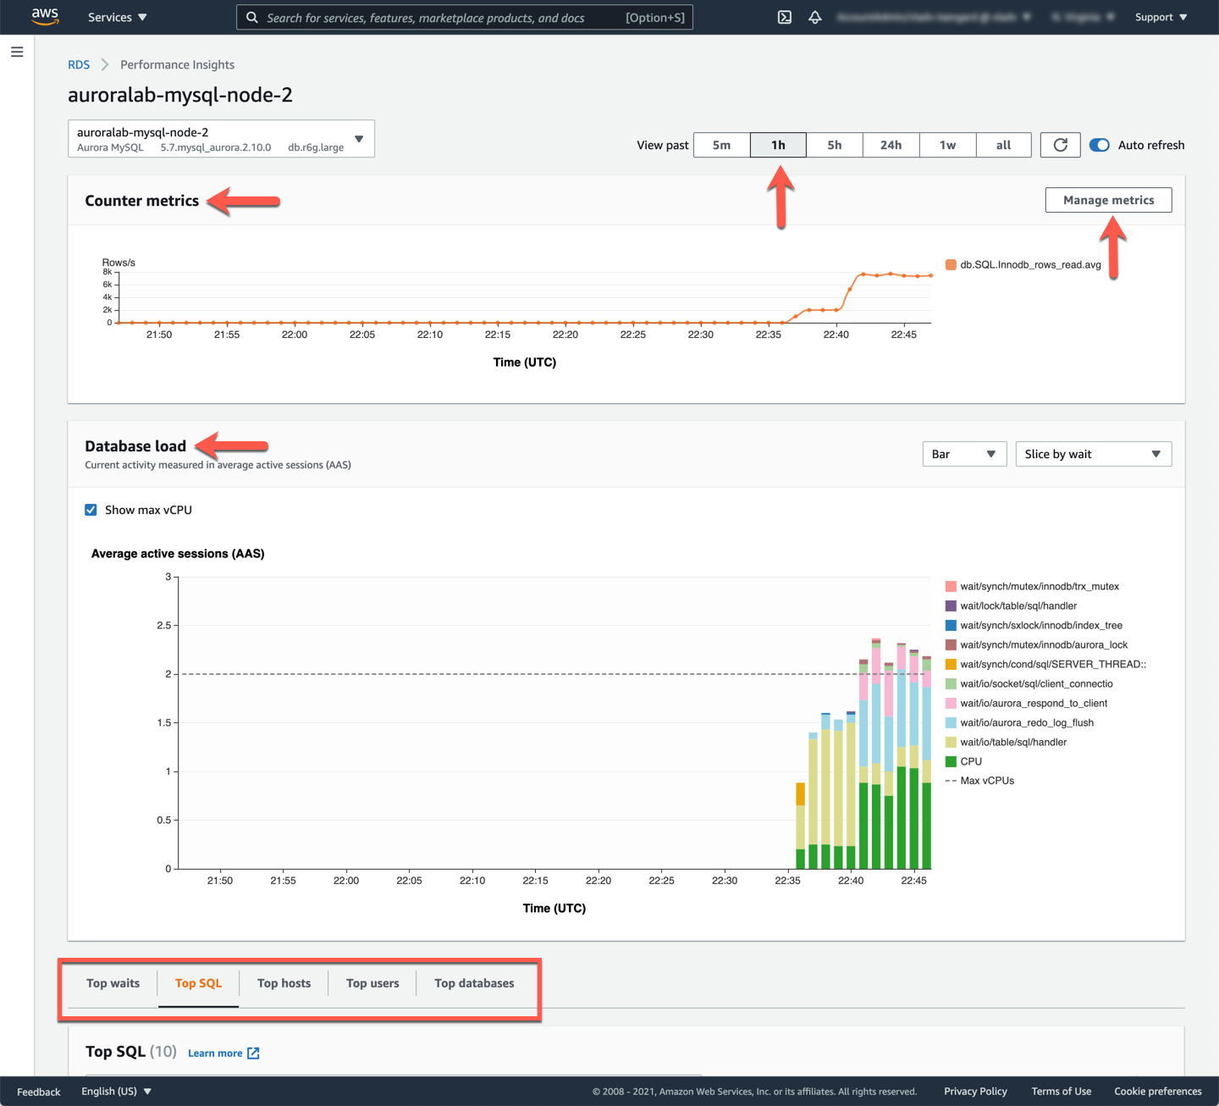
Task: Click the breadcrumb chevron separator
Action: coord(105,64)
